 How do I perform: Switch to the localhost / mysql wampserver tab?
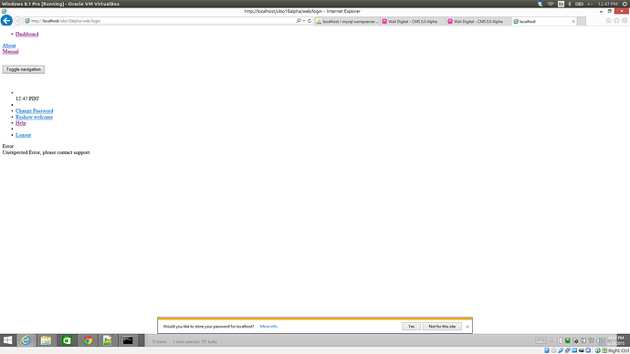347,21
